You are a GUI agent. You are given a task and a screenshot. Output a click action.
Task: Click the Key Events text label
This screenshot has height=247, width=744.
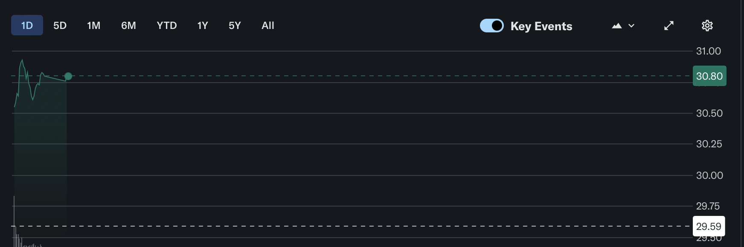541,26
